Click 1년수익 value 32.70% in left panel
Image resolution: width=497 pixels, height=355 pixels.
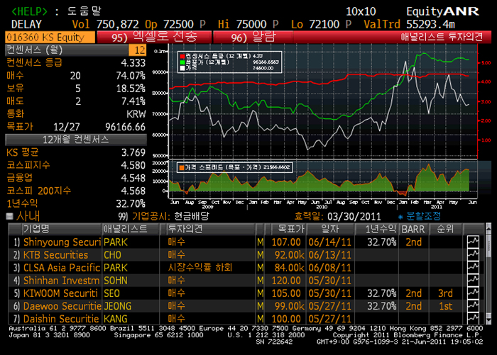pos(131,203)
